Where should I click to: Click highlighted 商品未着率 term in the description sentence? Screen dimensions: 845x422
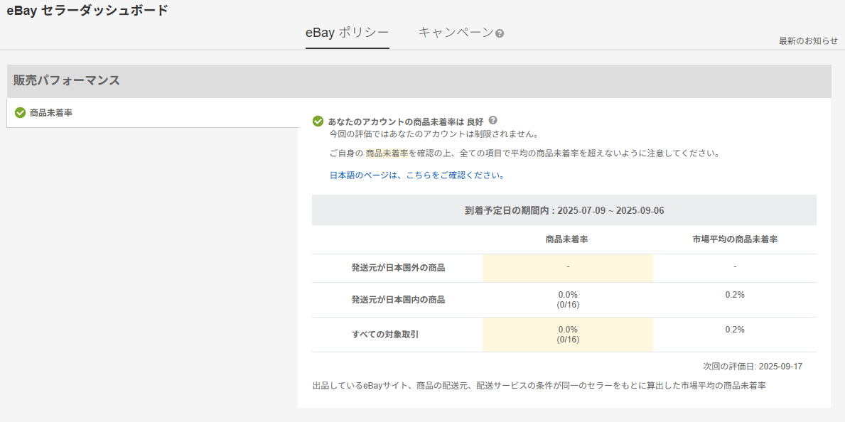[x=387, y=153]
